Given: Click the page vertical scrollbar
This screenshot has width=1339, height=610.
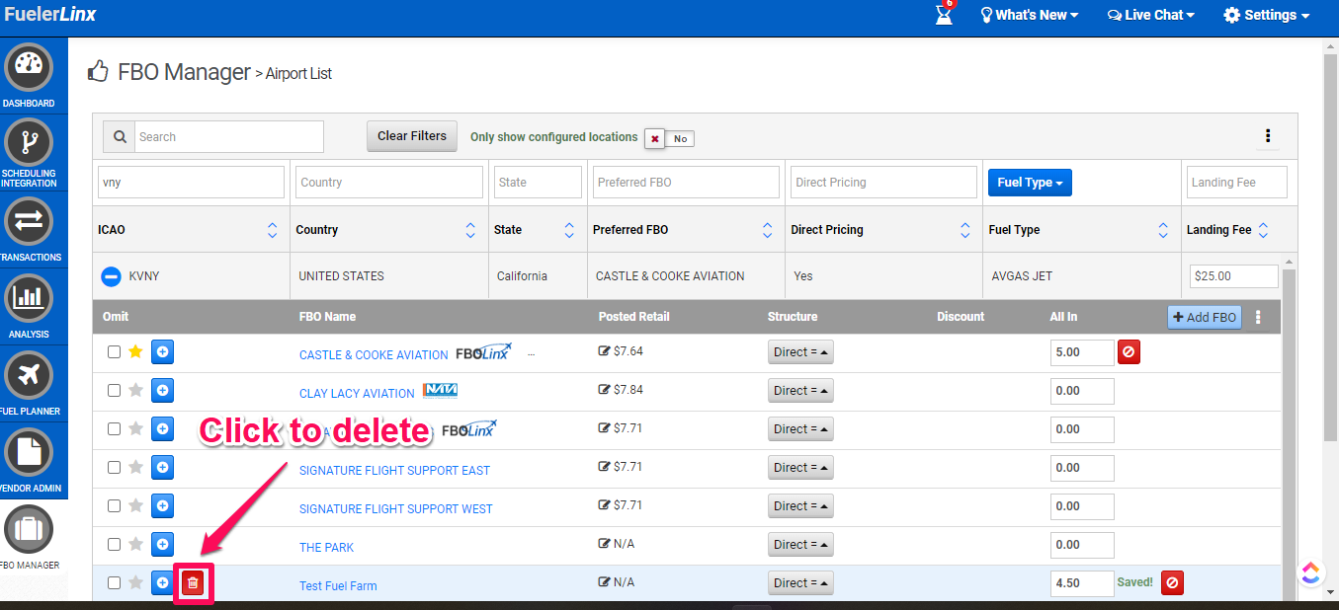Looking at the screenshot, I should [x=1330, y=247].
